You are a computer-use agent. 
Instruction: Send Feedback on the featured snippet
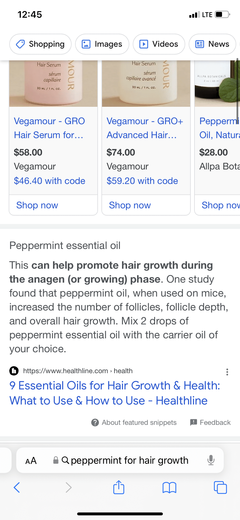(210, 423)
